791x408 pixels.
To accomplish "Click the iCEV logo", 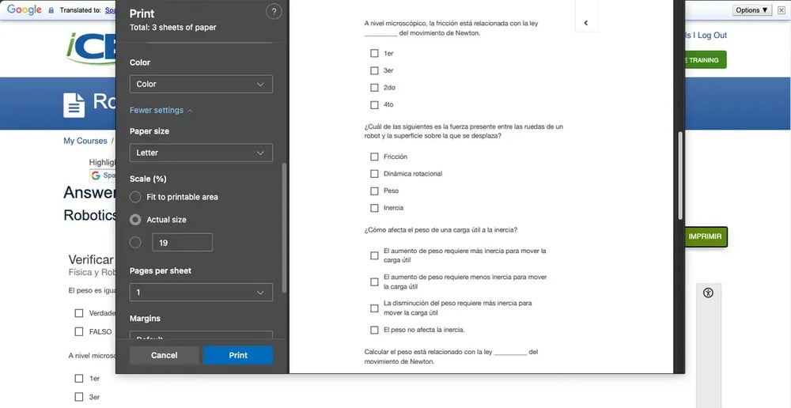I will (x=91, y=49).
